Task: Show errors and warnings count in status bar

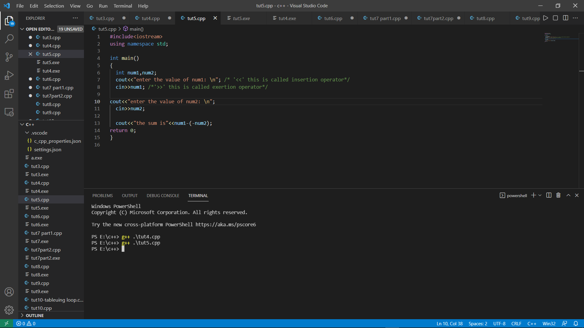Action: (x=26, y=323)
